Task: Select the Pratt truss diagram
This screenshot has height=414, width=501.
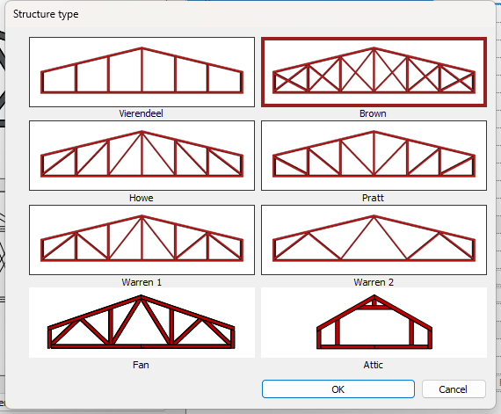Action: [x=374, y=156]
